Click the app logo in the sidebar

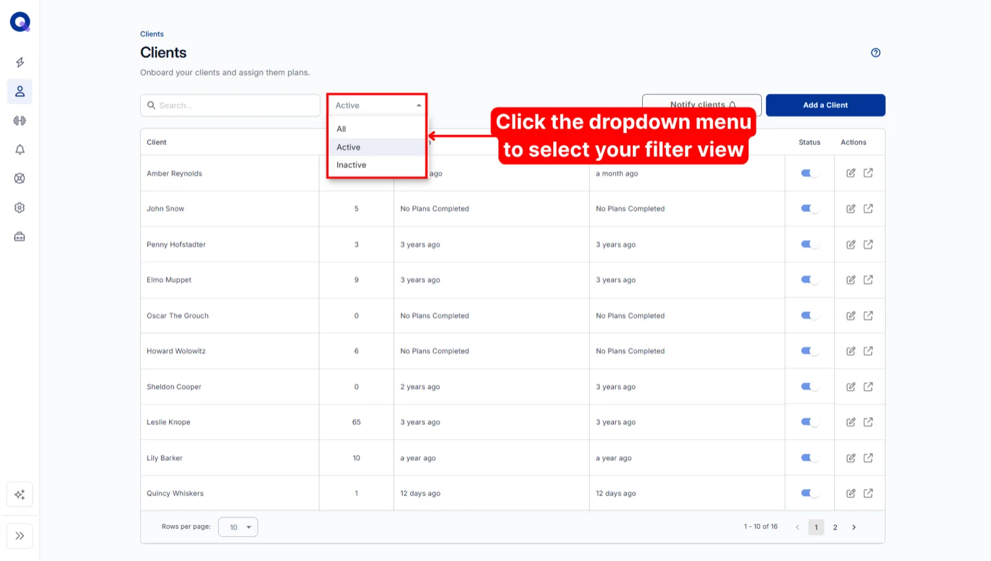[x=20, y=22]
